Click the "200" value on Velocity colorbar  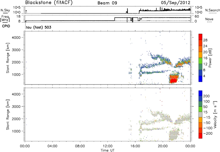[207, 96]
